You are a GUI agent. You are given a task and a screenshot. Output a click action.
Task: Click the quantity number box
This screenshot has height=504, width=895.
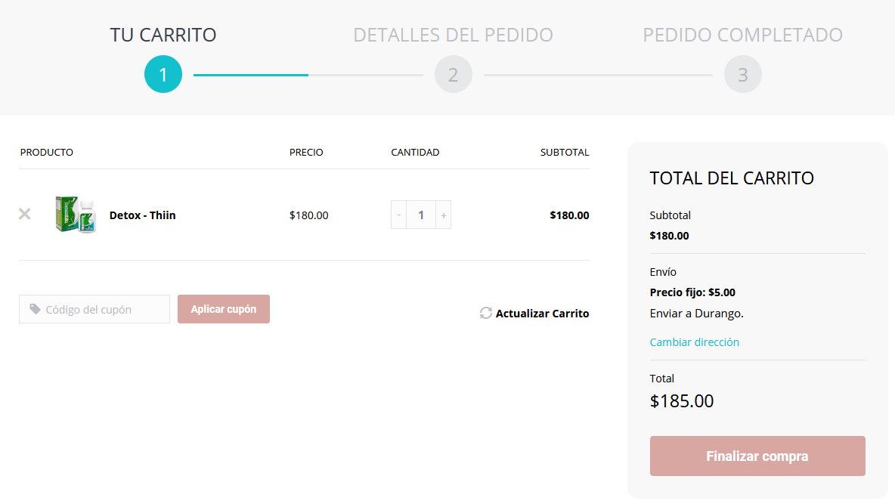(421, 215)
